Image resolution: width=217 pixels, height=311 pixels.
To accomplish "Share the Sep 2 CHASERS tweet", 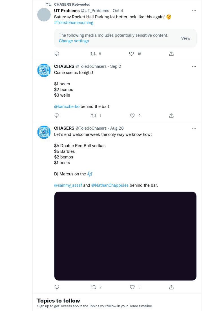I will 171,116.
